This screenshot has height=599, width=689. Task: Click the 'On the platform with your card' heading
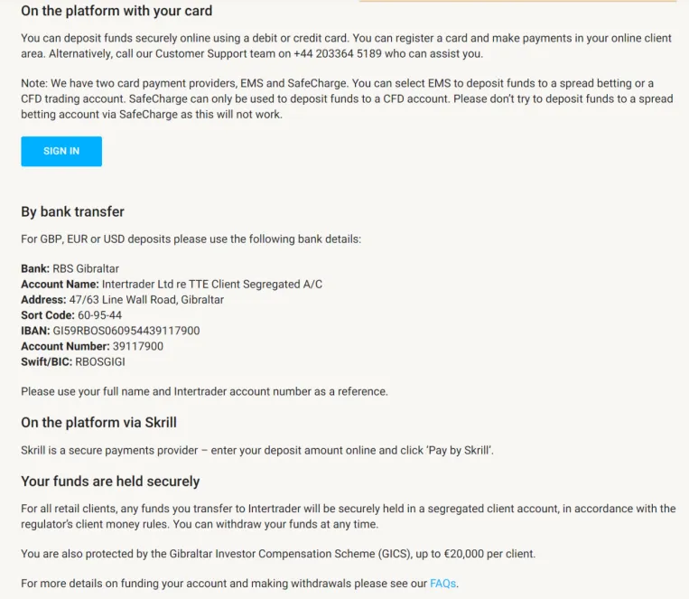tap(116, 11)
